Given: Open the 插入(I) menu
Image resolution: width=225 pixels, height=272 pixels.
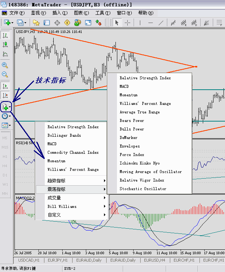Looking at the screenshot, I should pyautogui.click(x=60, y=13).
